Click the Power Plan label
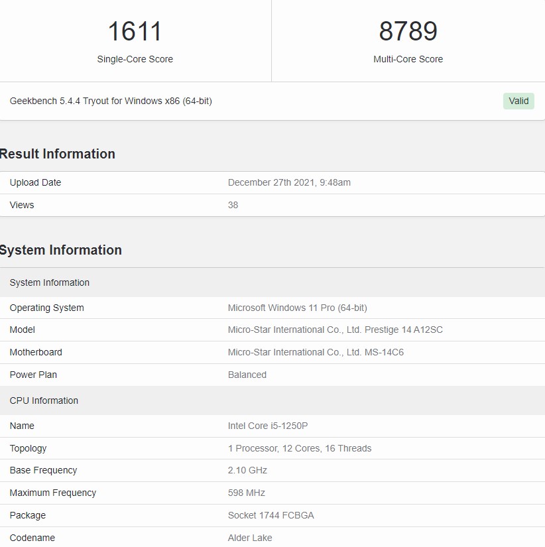This screenshot has width=545, height=547. point(33,375)
